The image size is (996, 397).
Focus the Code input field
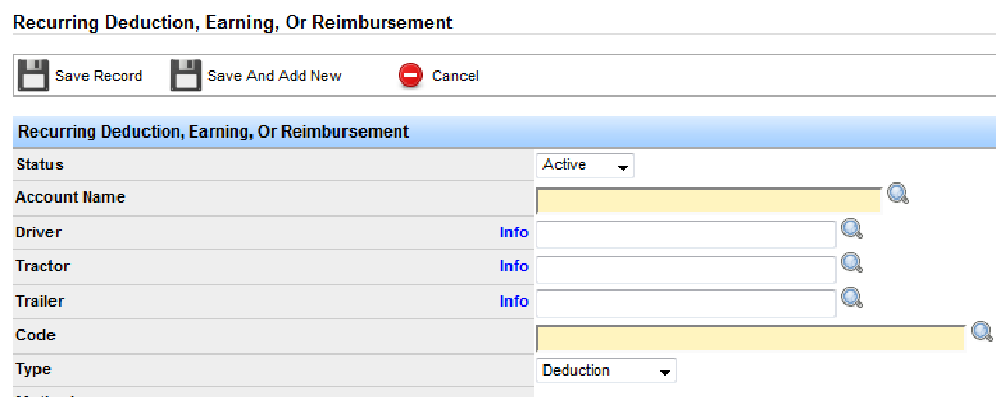coord(751,338)
